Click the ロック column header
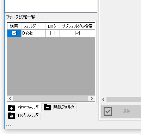 tap(53, 26)
